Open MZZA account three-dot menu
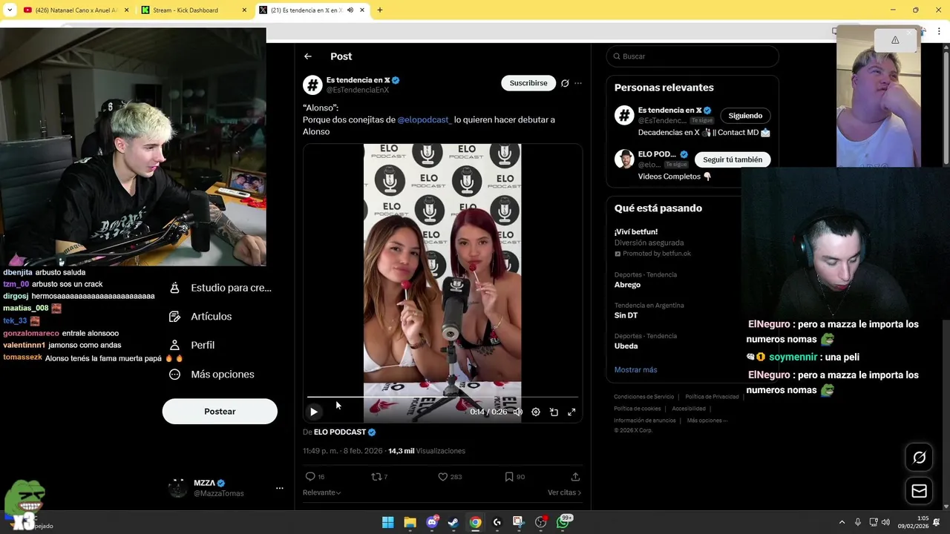 [280, 488]
